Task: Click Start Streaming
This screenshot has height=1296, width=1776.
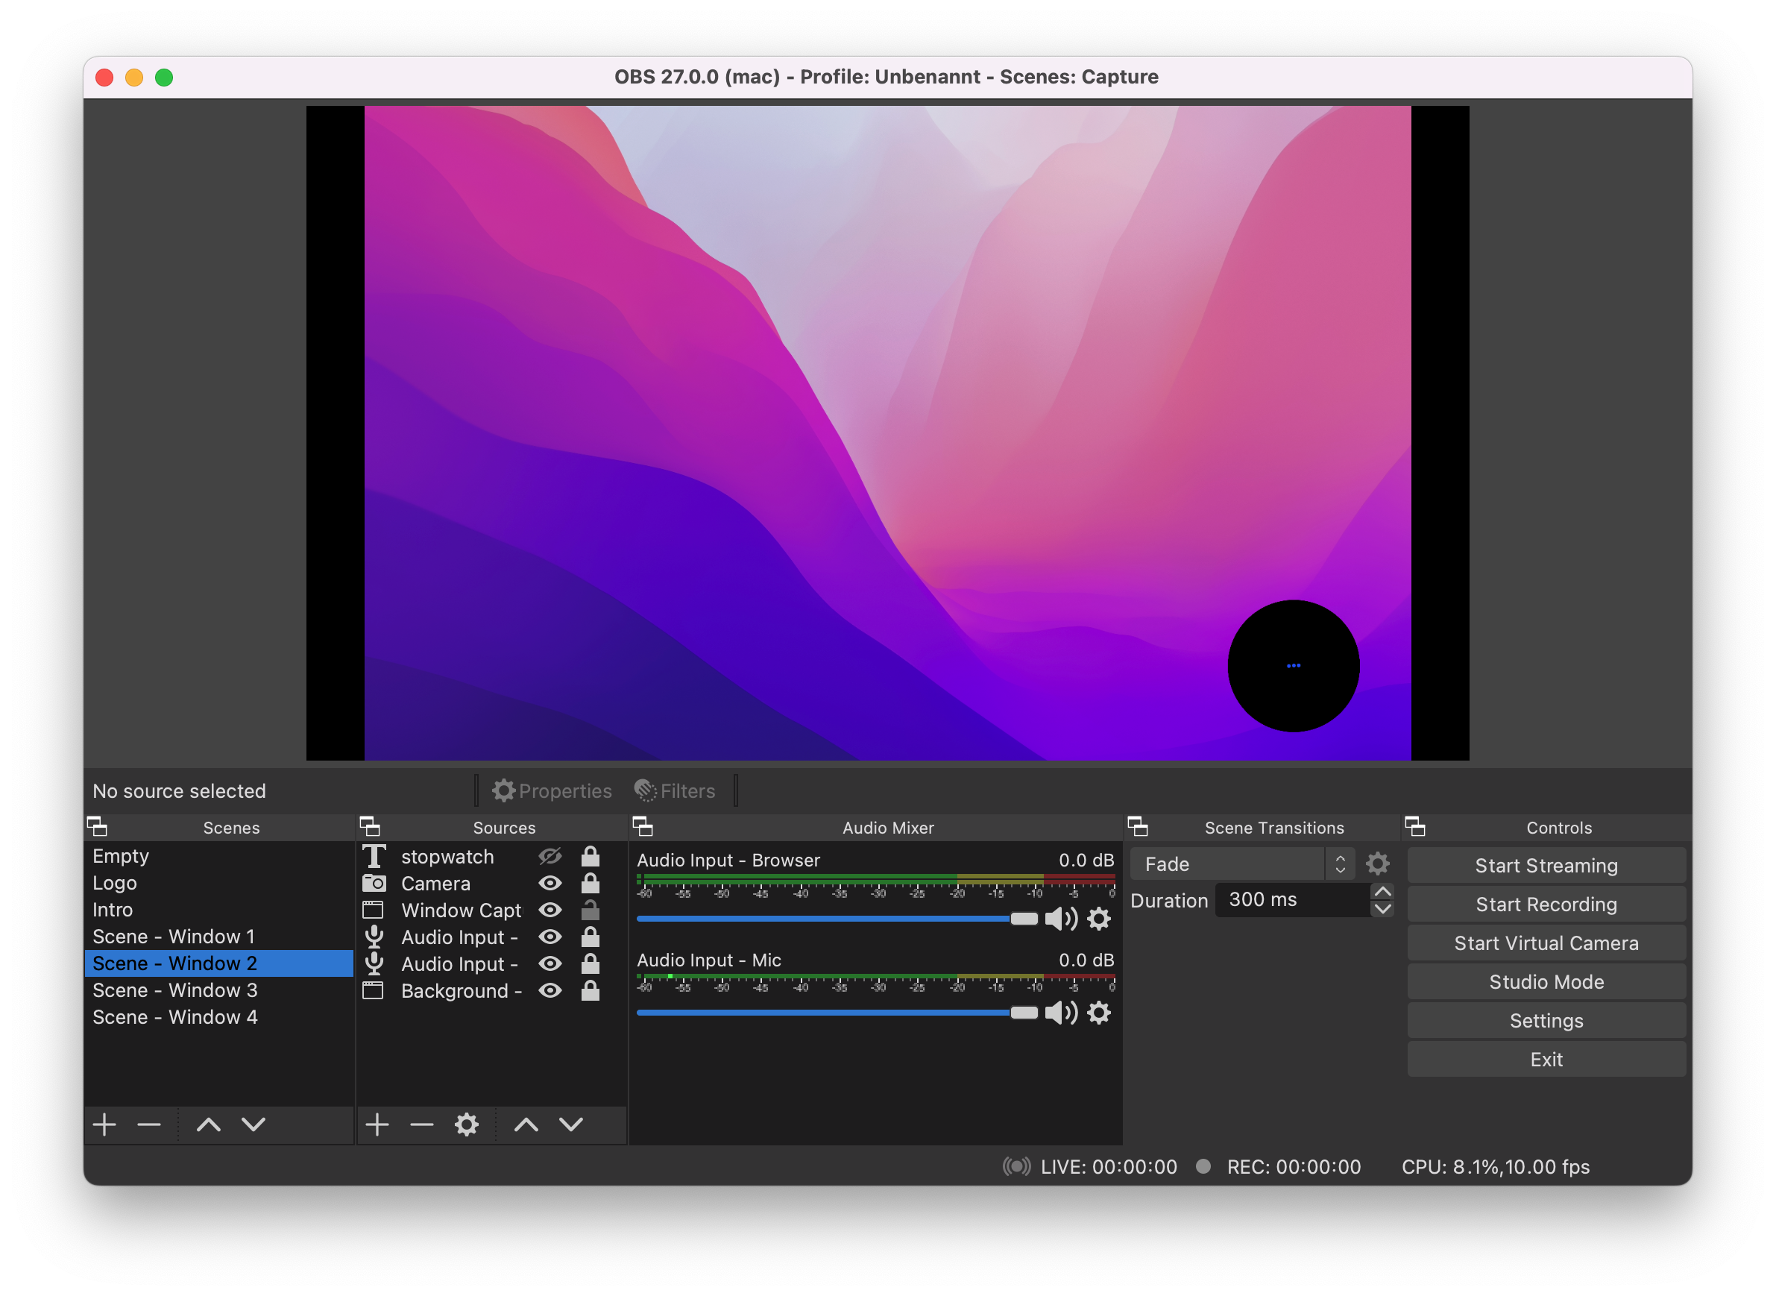Action: [1546, 864]
